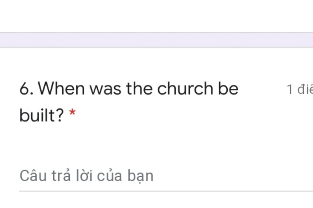Screen dimensions: 313x208
Task: Click the '1 điể' points label
Action: [300, 89]
